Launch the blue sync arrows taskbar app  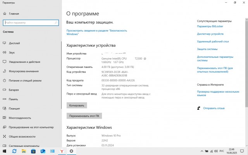[14, 151]
